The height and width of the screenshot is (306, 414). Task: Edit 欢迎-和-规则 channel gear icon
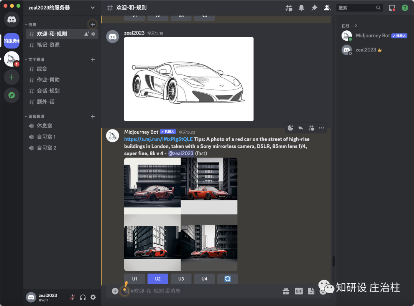pos(93,34)
